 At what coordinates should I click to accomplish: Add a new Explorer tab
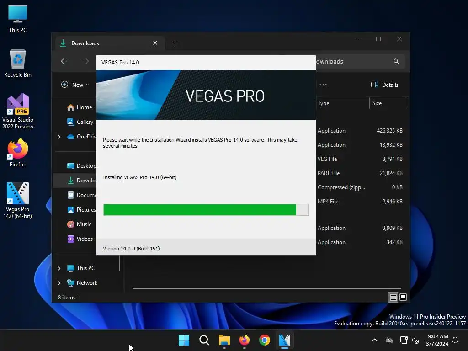[175, 43]
